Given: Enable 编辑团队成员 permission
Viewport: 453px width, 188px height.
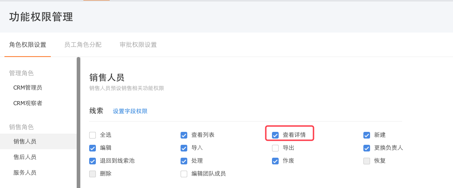Looking at the screenshot, I should (184, 174).
